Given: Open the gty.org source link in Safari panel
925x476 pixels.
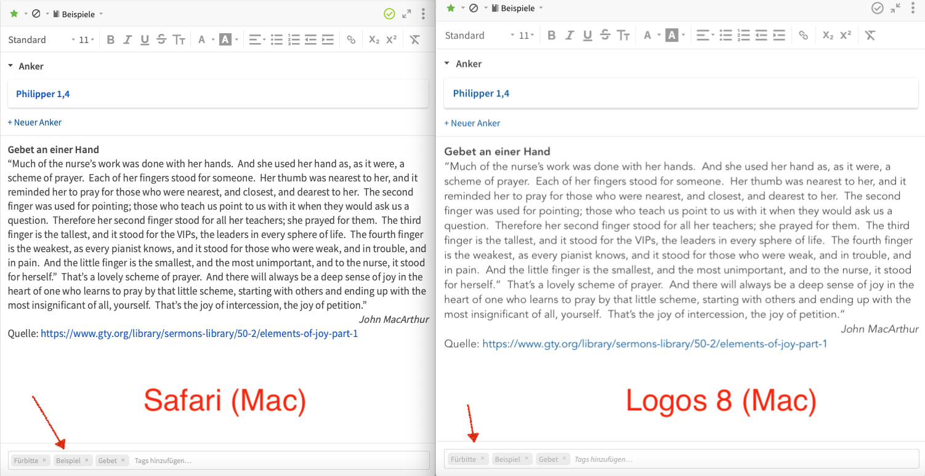Looking at the screenshot, I should (200, 333).
